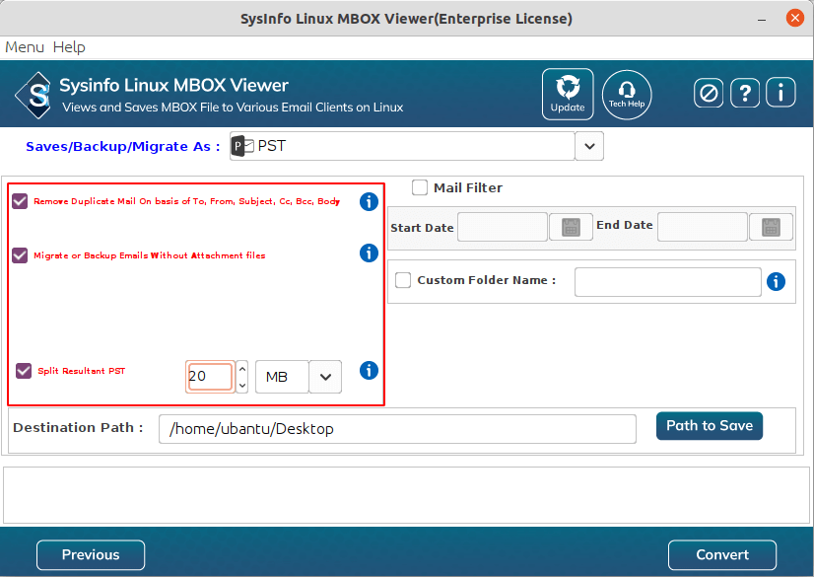The image size is (814, 577).
Task: Open Tech Help headset icon
Action: [x=627, y=95]
